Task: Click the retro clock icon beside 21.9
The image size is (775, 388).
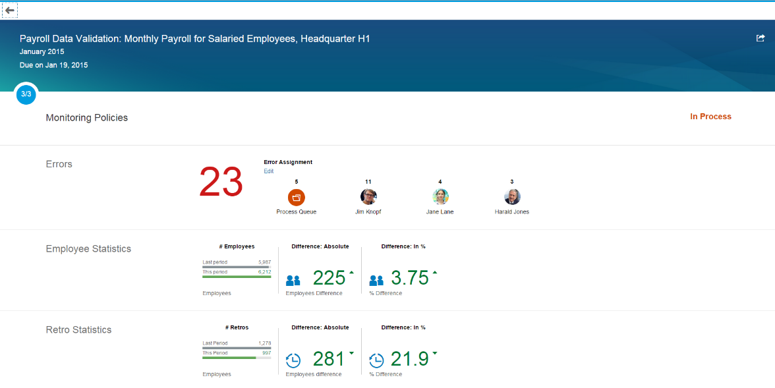Action: (x=377, y=361)
